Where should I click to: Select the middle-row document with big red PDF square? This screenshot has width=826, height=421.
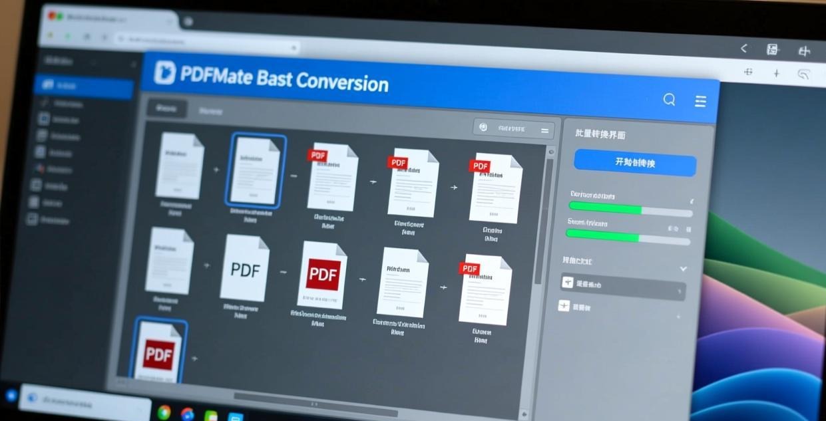(323, 275)
